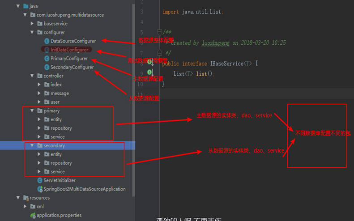Click ServletInitializer class icon
The height and width of the screenshot is (221, 354).
click(x=40, y=180)
